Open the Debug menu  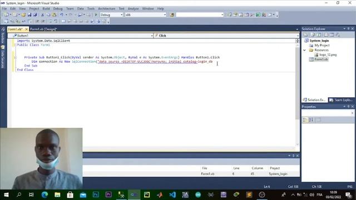pyautogui.click(x=58, y=9)
